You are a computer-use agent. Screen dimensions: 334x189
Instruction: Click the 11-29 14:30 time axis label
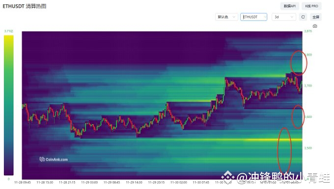coord(134,183)
